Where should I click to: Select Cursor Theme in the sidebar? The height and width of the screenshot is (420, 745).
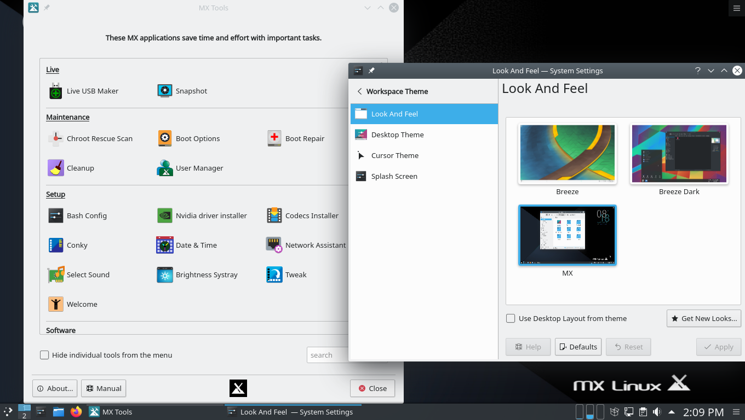[424, 155]
